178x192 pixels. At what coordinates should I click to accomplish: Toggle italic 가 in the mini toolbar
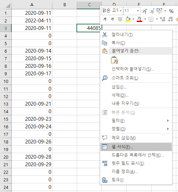pos(112,19)
